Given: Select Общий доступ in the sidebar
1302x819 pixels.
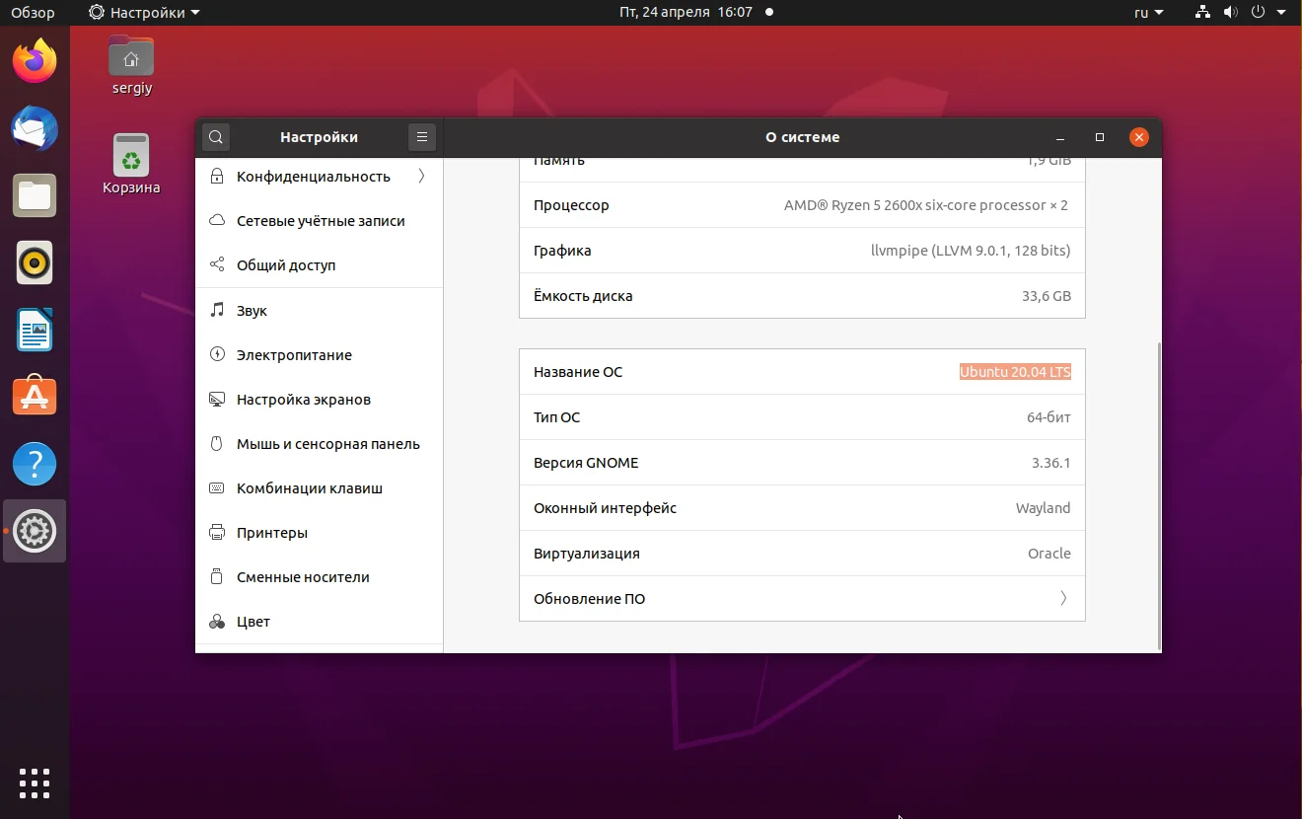Looking at the screenshot, I should (x=320, y=265).
